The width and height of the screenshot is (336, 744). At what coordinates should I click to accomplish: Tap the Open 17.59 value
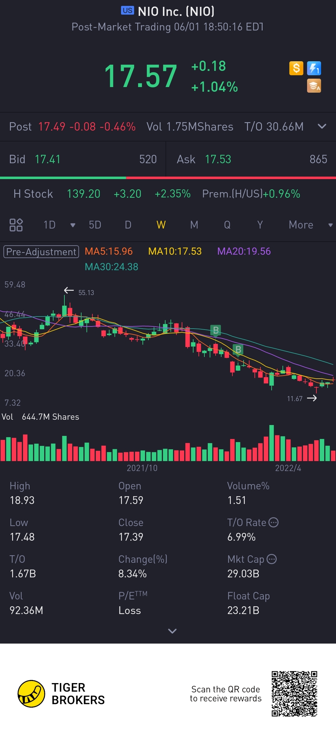point(131,500)
